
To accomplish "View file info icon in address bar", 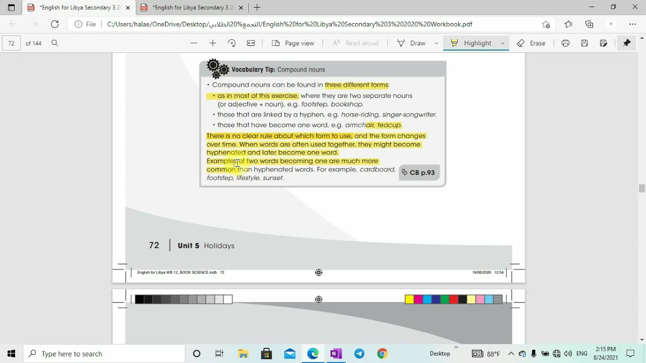I will (78, 24).
